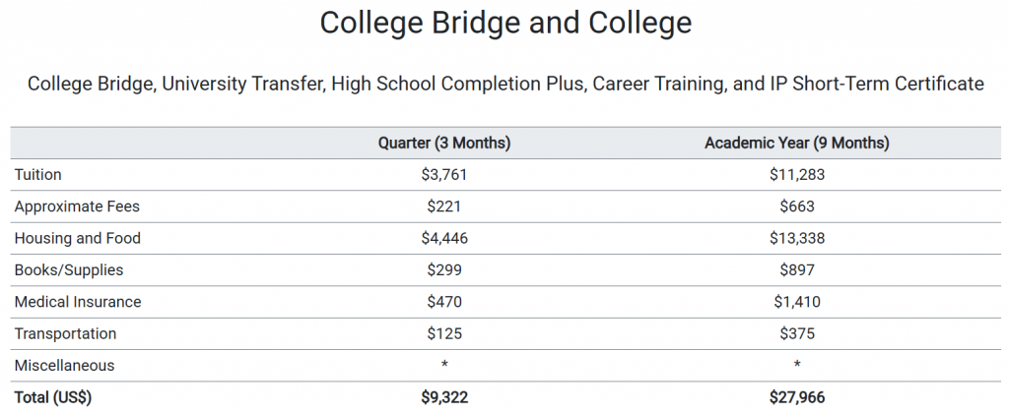Click the Quarter (3 Months) column header
Image resolution: width=1009 pixels, height=411 pixels.
[x=444, y=144]
